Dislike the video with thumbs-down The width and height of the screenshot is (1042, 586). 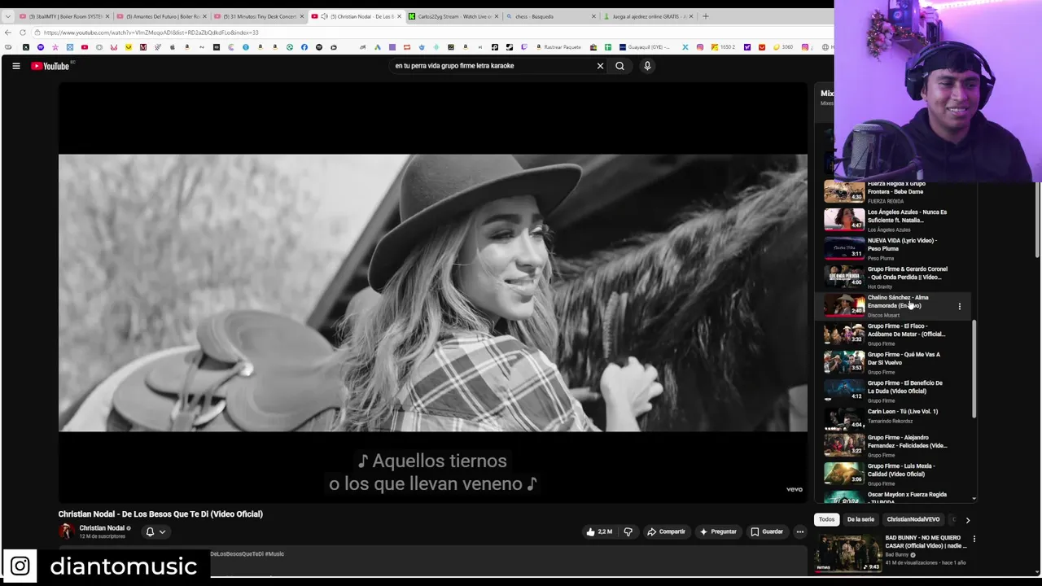628,531
